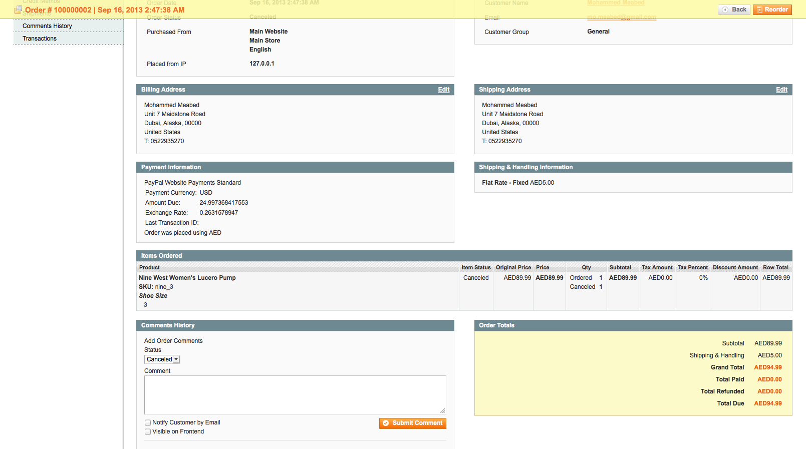The image size is (806, 449).
Task: Click the Original Price column header
Action: coord(513,268)
